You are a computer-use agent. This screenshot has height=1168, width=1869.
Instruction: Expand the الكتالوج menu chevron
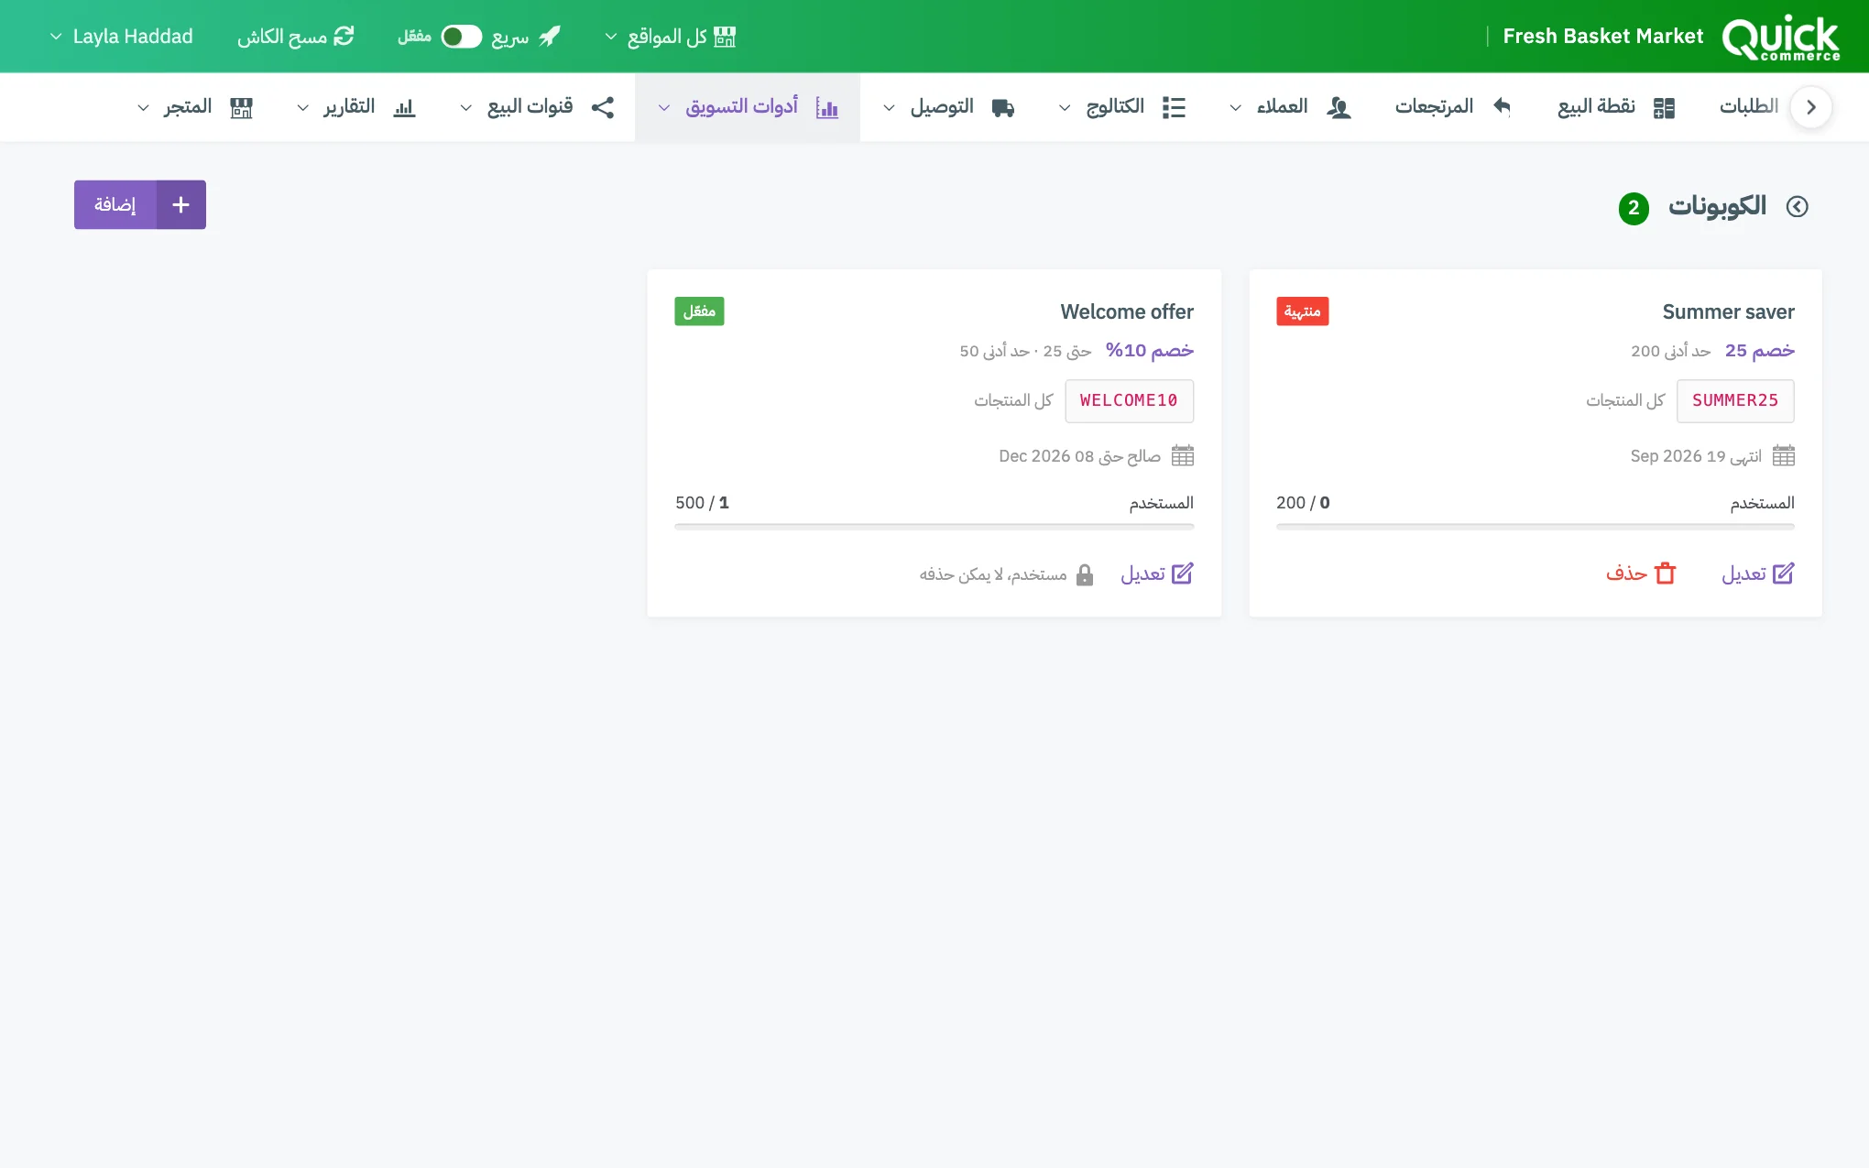(1065, 108)
